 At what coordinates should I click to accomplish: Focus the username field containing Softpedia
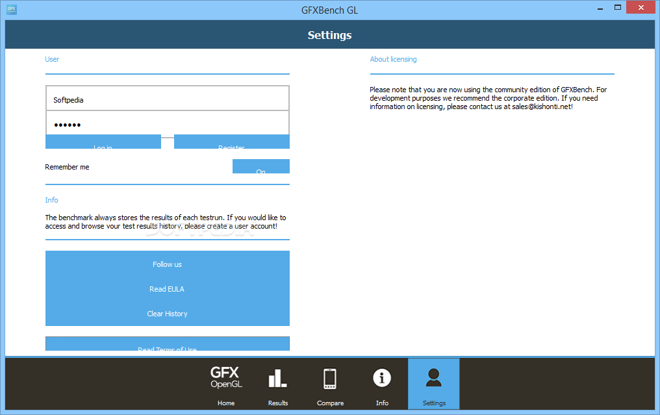click(167, 99)
